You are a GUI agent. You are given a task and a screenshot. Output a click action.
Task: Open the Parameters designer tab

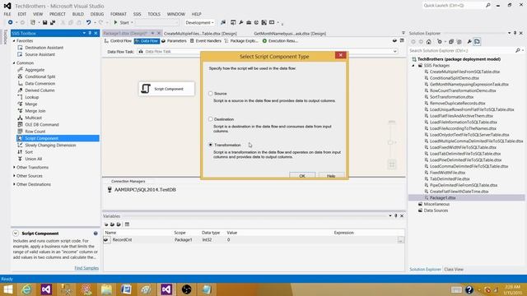click(x=174, y=41)
